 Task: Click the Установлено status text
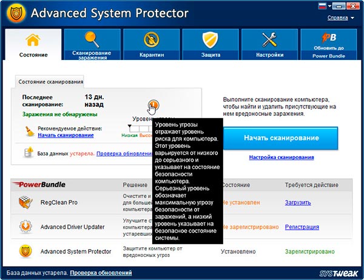coord(238,252)
